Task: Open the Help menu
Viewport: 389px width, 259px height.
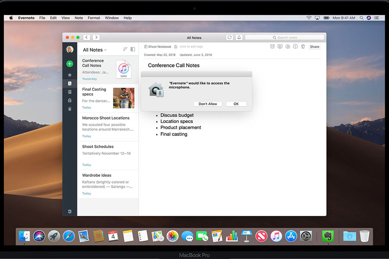Action: 128,18
